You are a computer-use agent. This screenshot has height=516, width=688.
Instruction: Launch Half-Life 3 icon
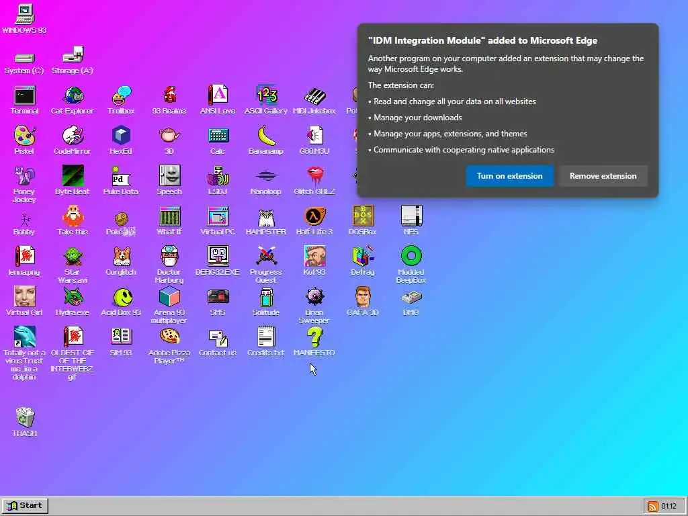pos(314,216)
